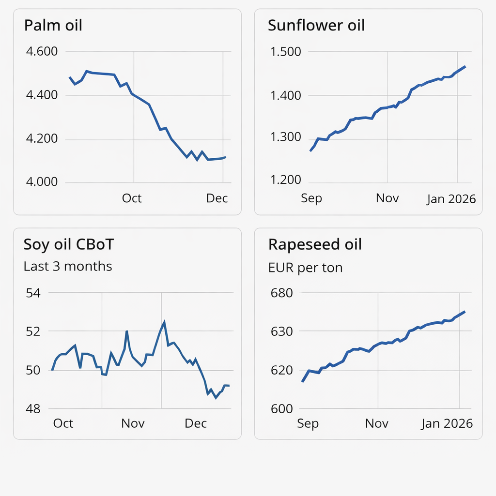This screenshot has height=496, width=496.
Task: Click the Sep label under Sunflower oil
Action: (311, 198)
